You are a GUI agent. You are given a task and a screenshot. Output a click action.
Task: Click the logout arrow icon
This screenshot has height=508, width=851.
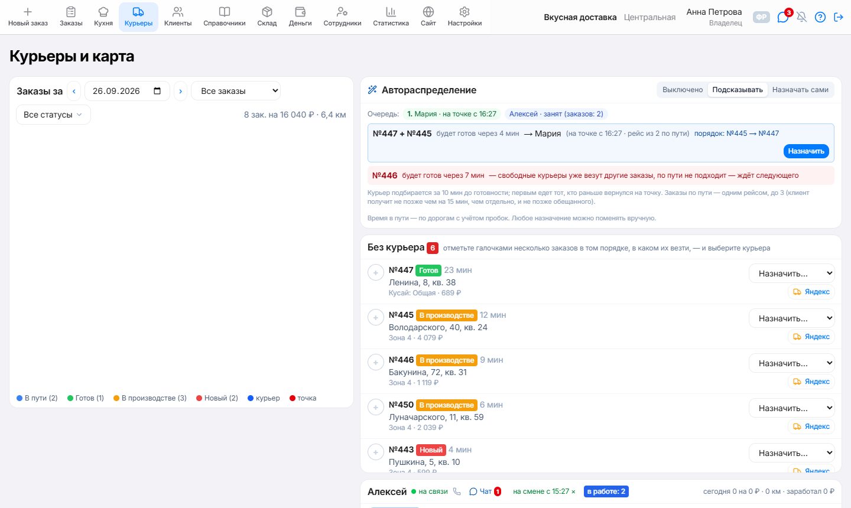click(x=839, y=17)
